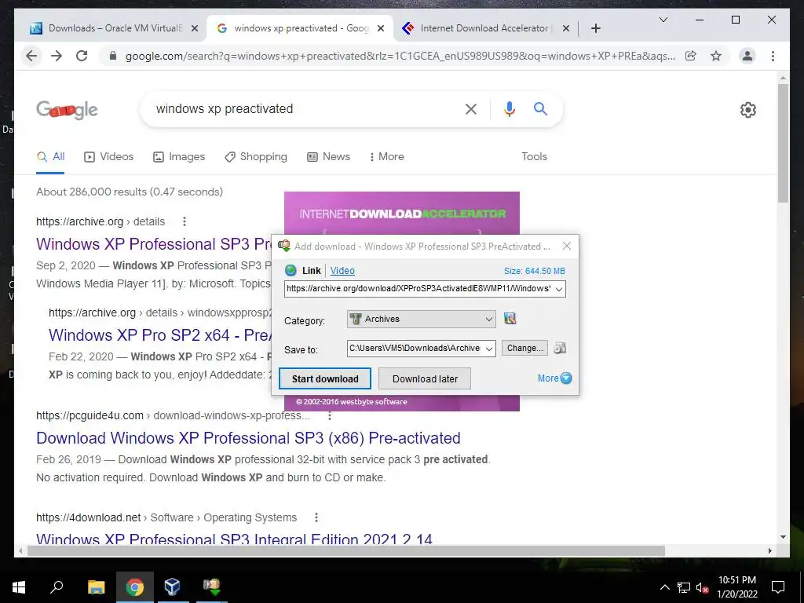Open the Chrome profile avatar
This screenshot has width=804, height=603.
tap(747, 56)
